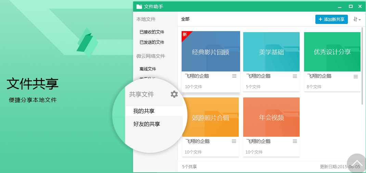Screen dimensions: 366x173
Task: Click 飞翔的企鹅 under 年会视频
Action: pos(258,141)
